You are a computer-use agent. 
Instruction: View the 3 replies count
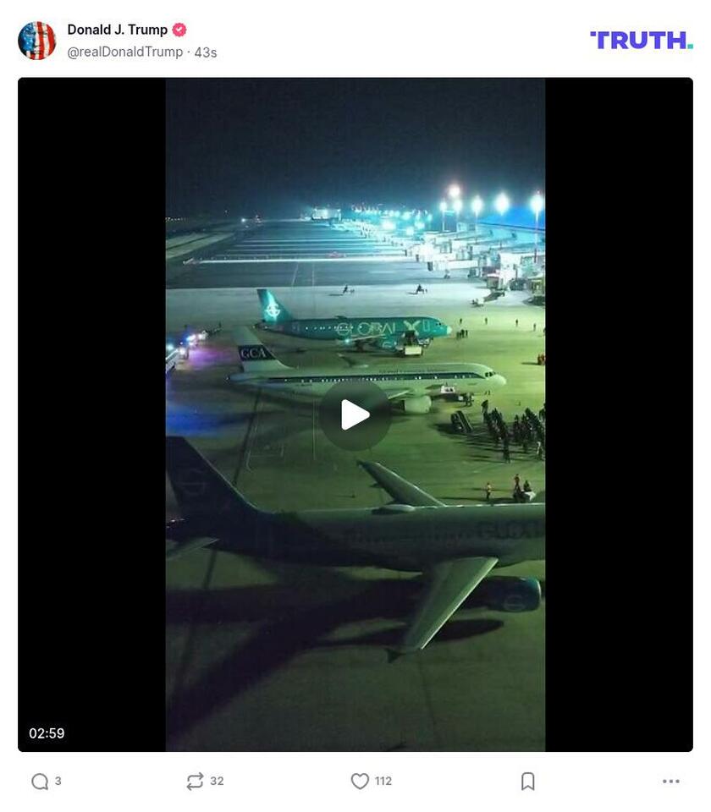tap(58, 781)
